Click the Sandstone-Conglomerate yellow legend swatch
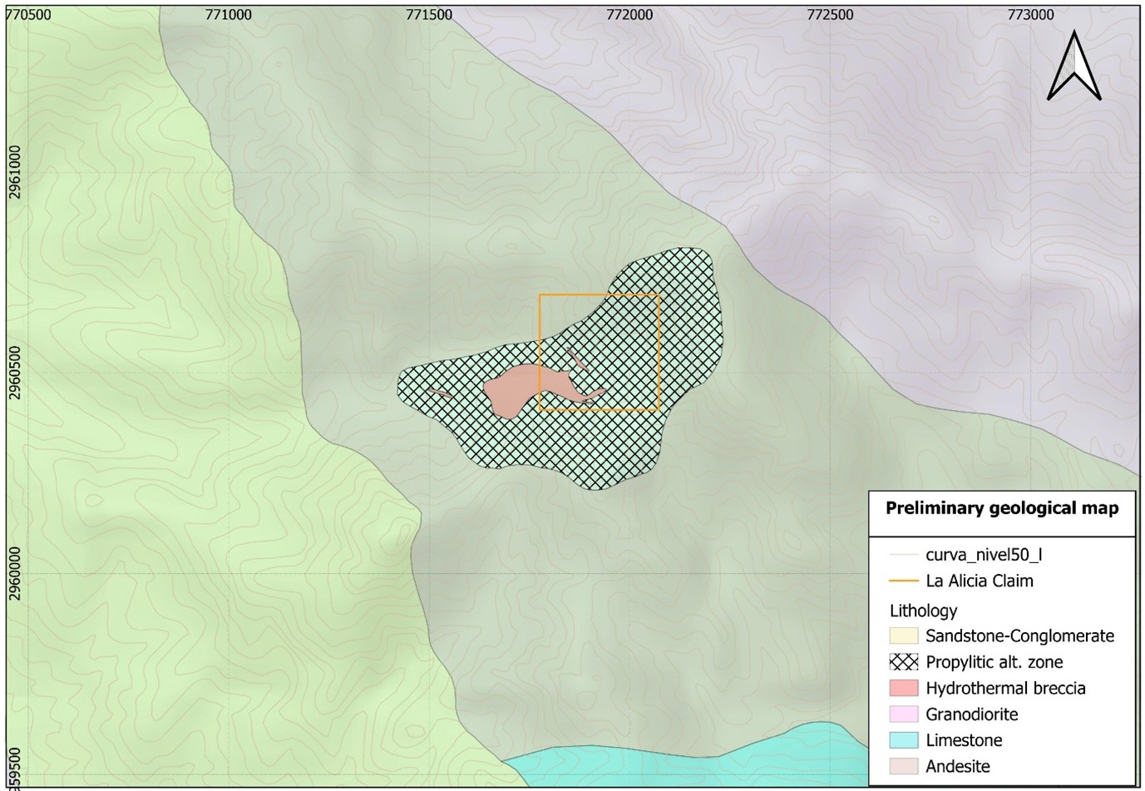 pyautogui.click(x=904, y=636)
